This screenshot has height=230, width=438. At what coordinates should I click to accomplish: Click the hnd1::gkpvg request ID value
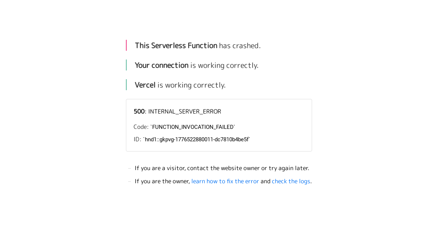pyautogui.click(x=196, y=139)
